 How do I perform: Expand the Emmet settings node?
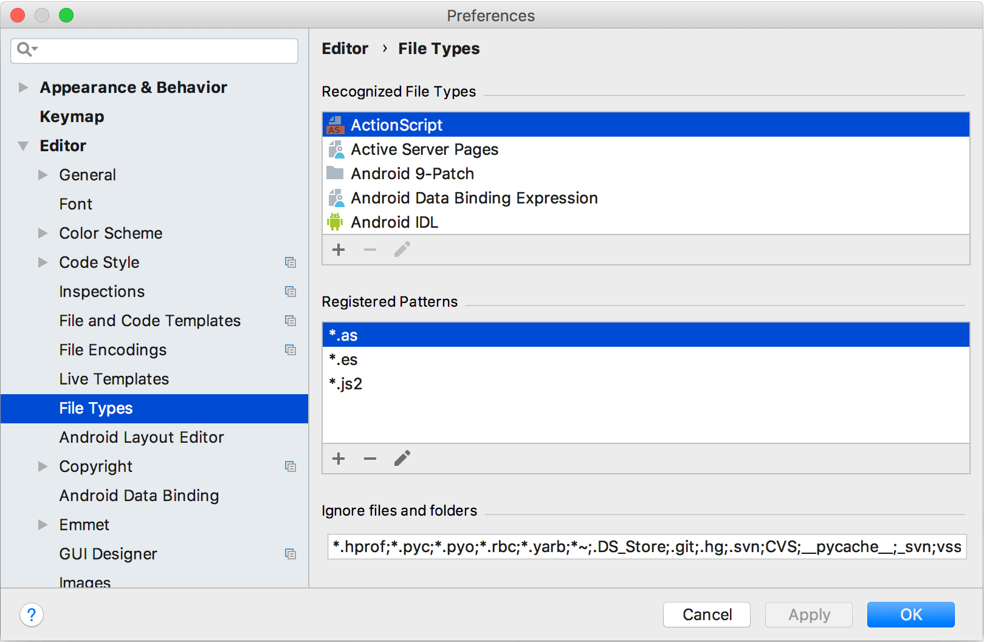(x=43, y=525)
